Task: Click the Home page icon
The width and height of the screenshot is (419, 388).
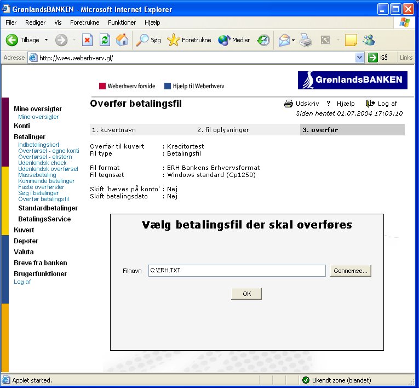Action: pyautogui.click(x=122, y=40)
